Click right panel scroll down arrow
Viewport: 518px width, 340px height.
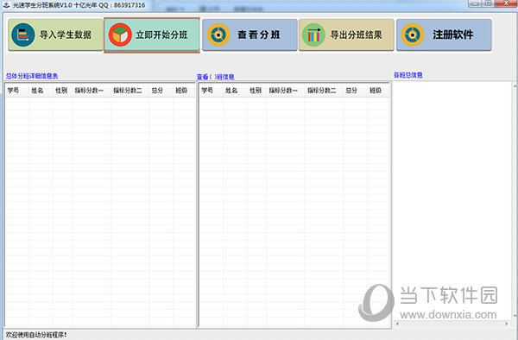point(515,316)
